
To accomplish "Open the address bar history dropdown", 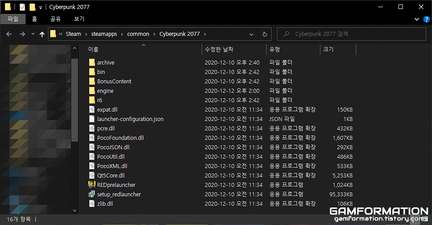I will (251, 35).
